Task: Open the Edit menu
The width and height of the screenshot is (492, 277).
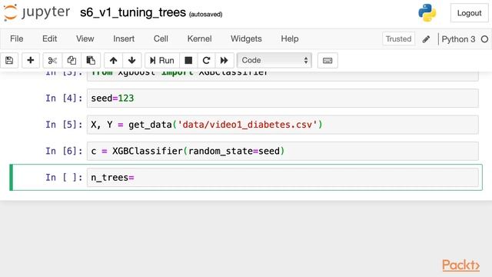Action: coord(49,38)
